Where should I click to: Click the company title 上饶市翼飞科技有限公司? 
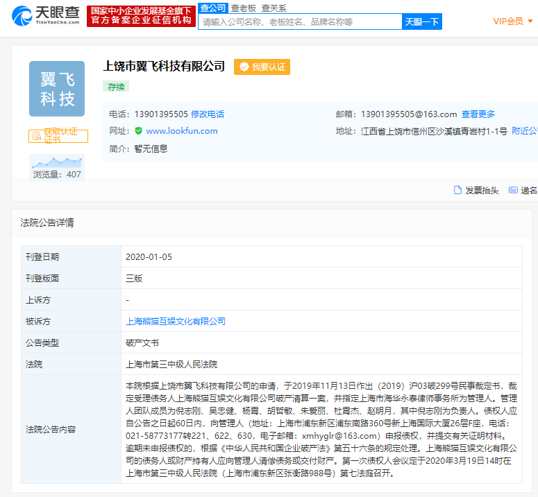click(x=164, y=66)
